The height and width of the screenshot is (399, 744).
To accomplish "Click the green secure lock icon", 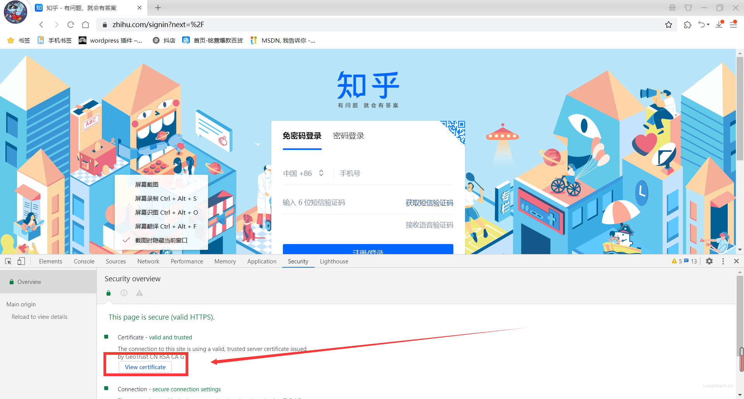I will 108,293.
